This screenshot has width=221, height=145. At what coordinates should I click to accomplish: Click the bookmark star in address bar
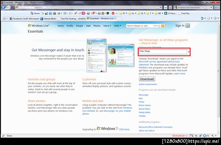point(157,7)
